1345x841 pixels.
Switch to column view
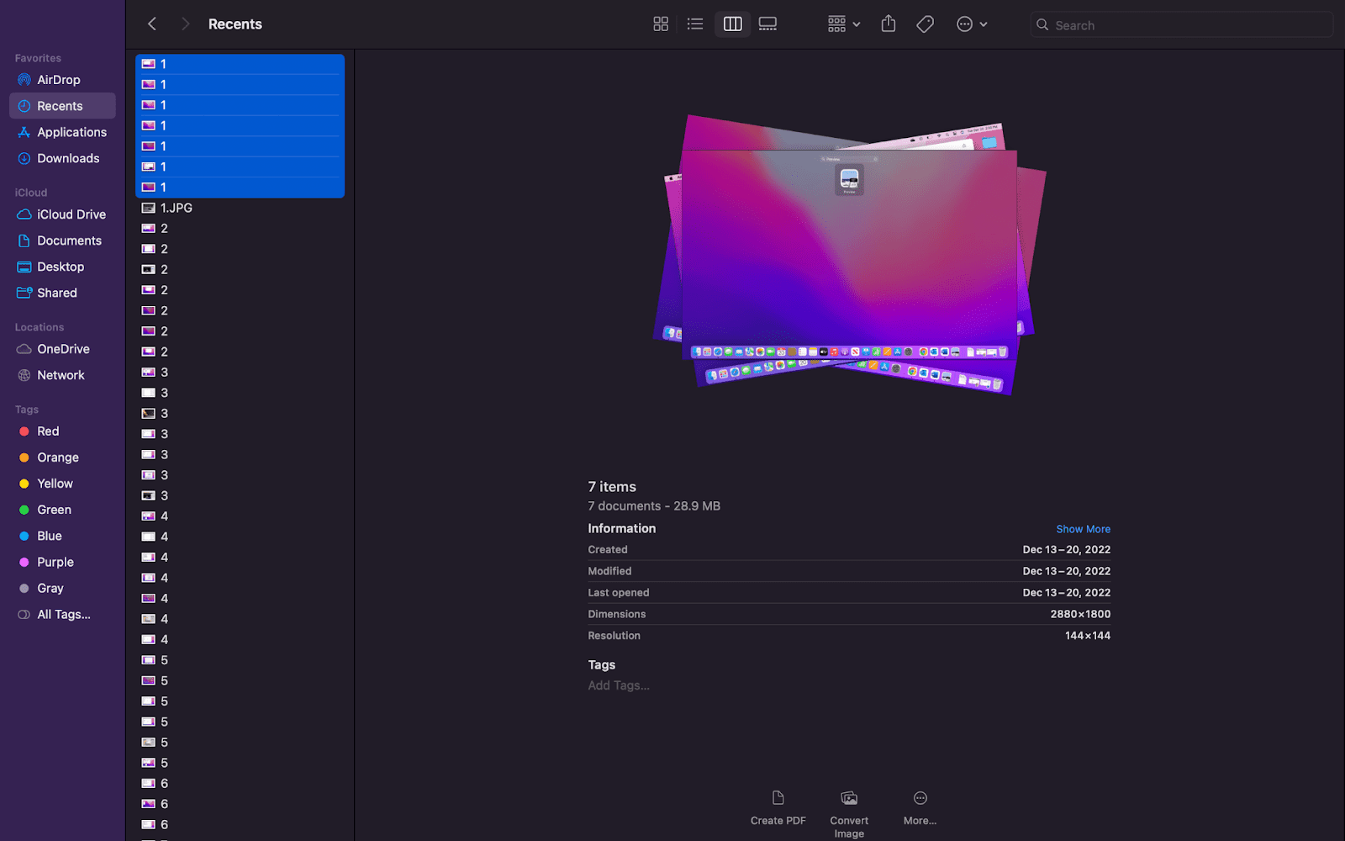733,24
